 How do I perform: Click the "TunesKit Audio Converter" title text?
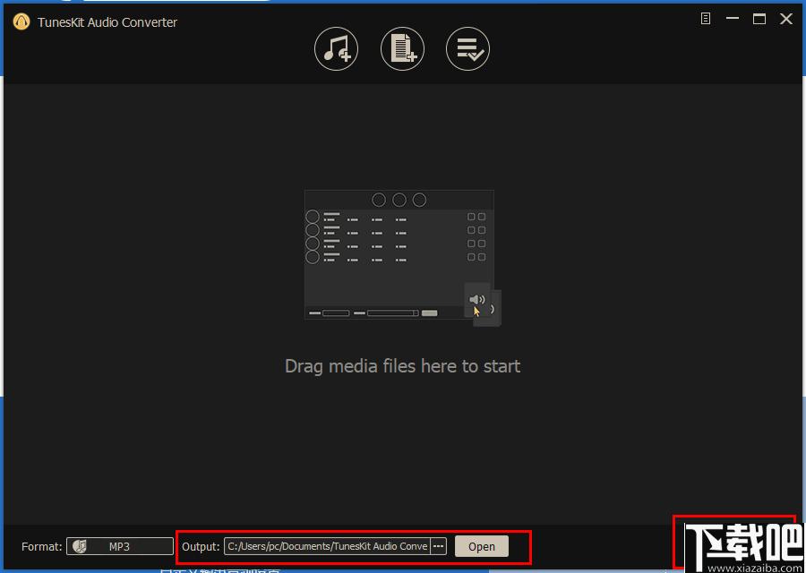coord(107,22)
